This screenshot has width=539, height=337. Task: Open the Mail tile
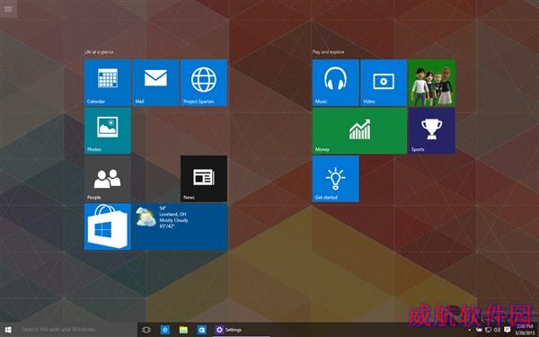point(155,83)
